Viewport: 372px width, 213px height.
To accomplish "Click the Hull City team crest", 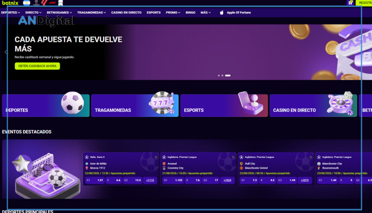I will click(241, 164).
